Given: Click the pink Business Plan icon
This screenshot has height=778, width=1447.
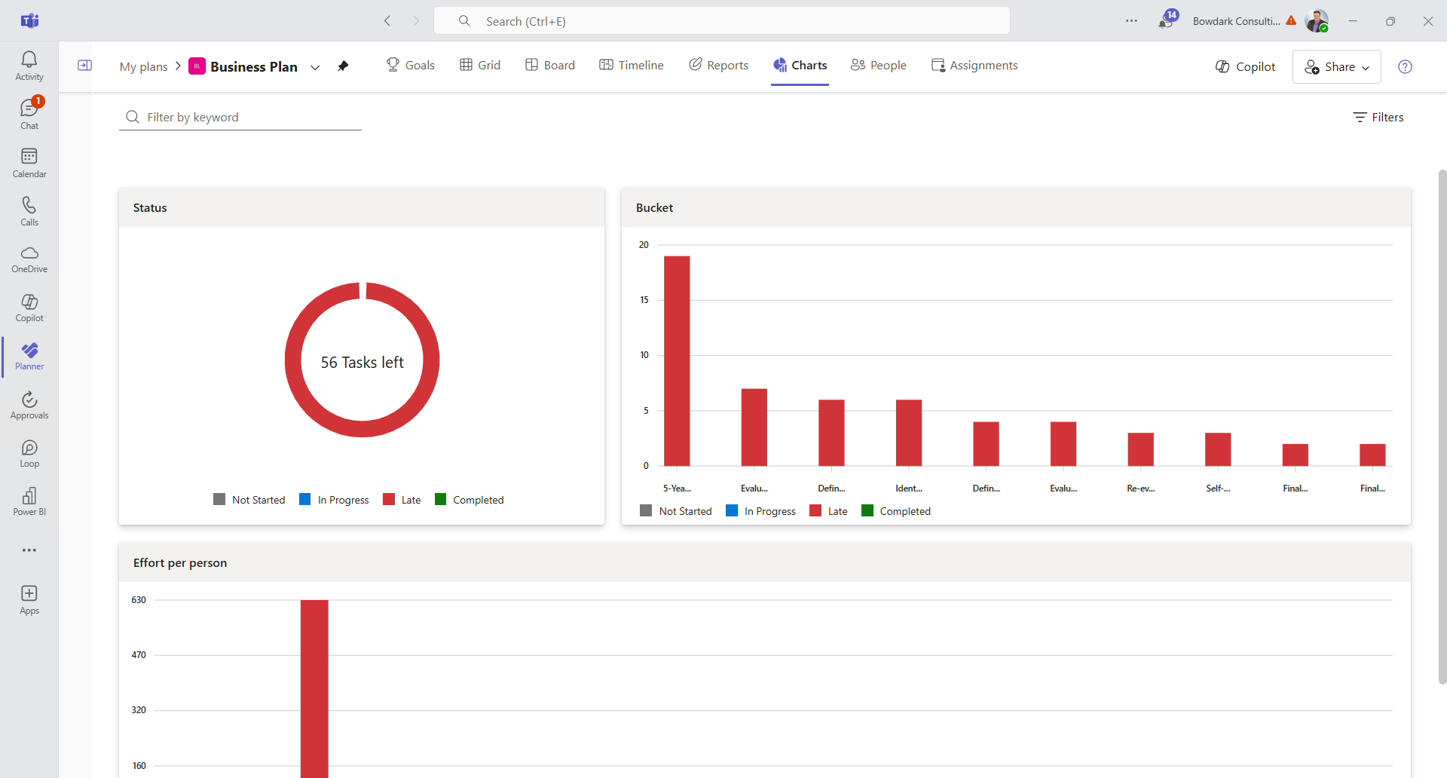Looking at the screenshot, I should pos(197,66).
